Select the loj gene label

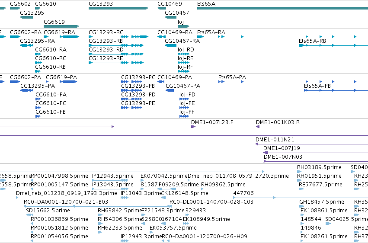[x=181, y=22]
